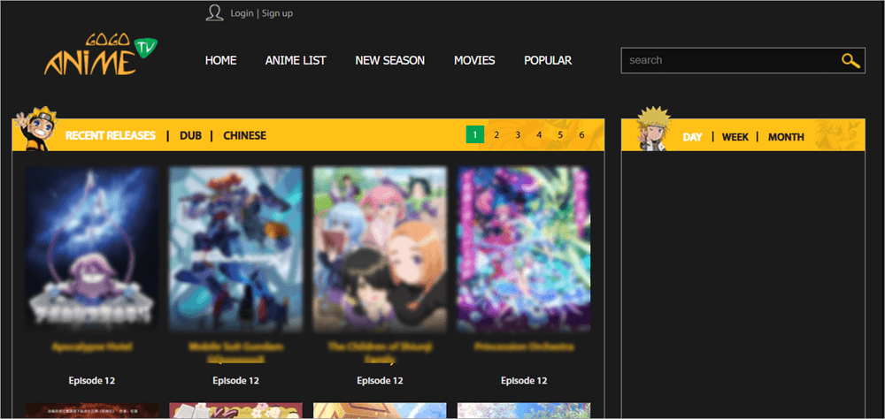
Task: Open MOVIES menu item
Action: (474, 60)
